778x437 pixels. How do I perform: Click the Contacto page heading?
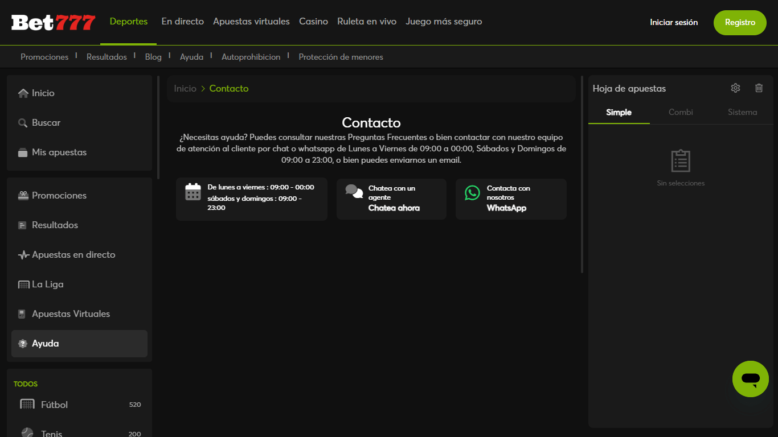tap(371, 122)
